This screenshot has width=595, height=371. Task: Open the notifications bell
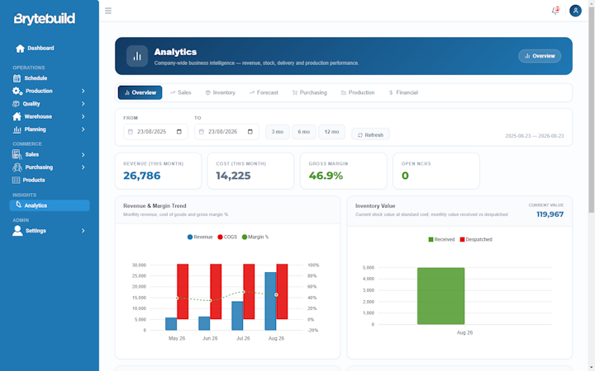point(555,10)
